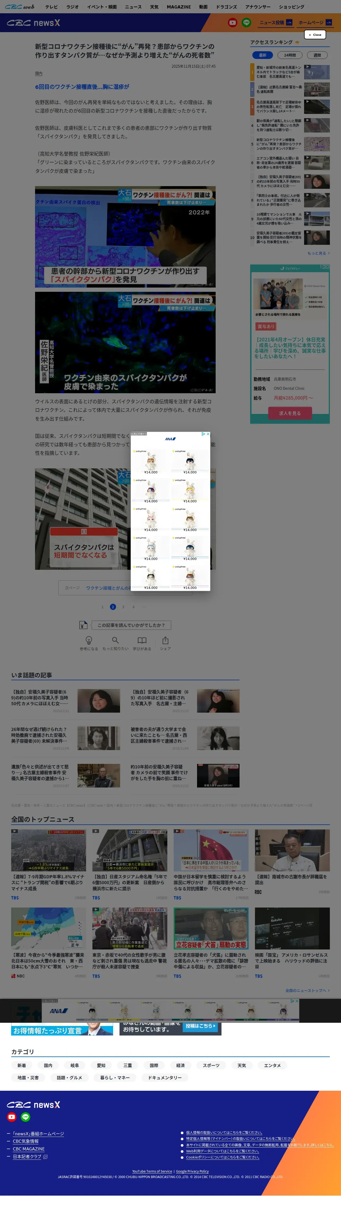Select the ドキュメンタリー category chip
341x1228 pixels.
pos(165,1077)
